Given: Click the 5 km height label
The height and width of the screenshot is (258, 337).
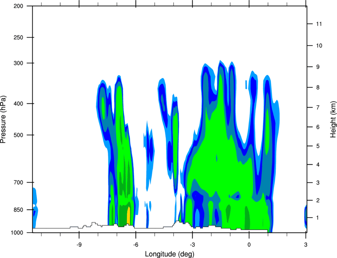Looking at the screenshot, I should (318, 146).
